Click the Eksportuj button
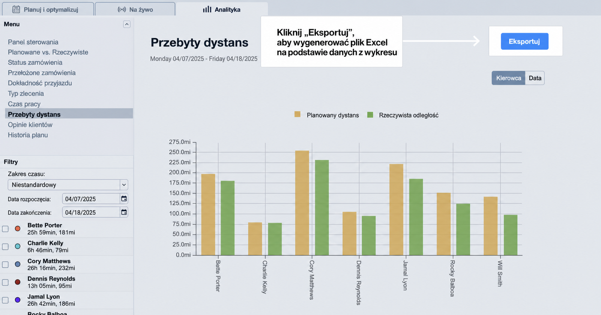Viewport: 601px width, 315px height. [x=524, y=41]
